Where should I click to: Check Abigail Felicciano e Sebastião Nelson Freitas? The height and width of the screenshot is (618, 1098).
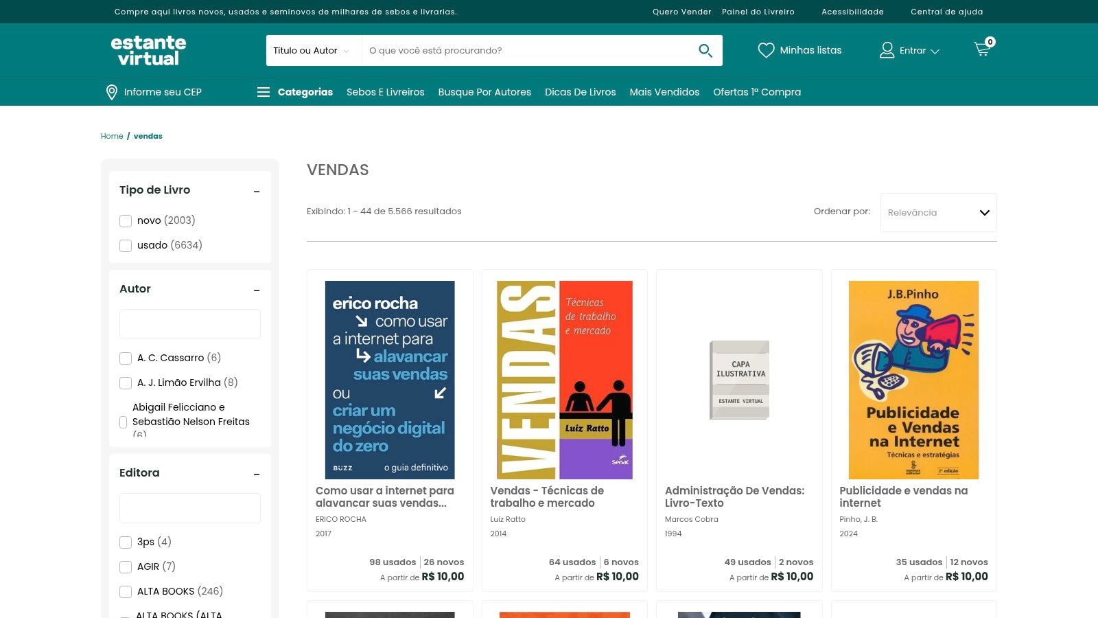(x=124, y=422)
